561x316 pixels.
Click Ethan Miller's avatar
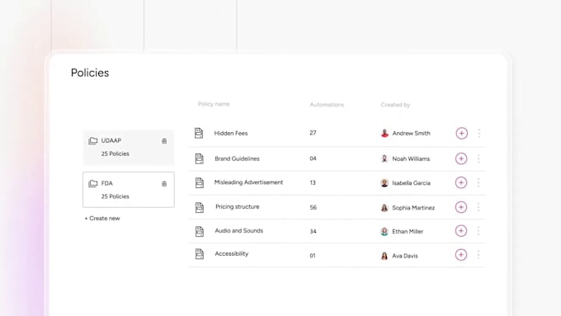(x=384, y=232)
